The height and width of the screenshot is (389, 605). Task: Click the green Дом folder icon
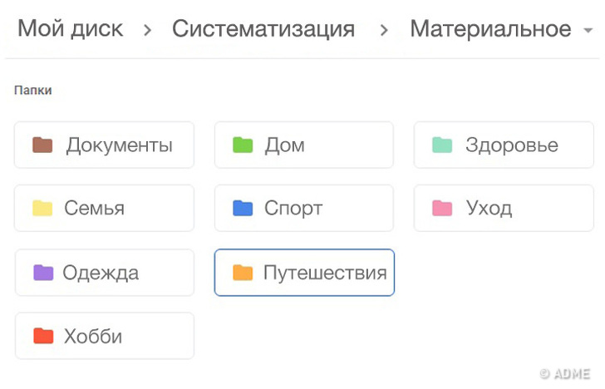242,145
